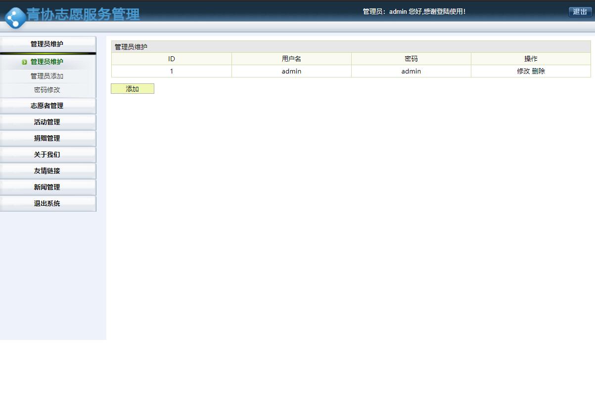Click the 密码 column header

(x=412, y=59)
